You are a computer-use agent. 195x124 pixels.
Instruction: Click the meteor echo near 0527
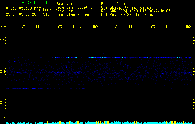[127, 66]
